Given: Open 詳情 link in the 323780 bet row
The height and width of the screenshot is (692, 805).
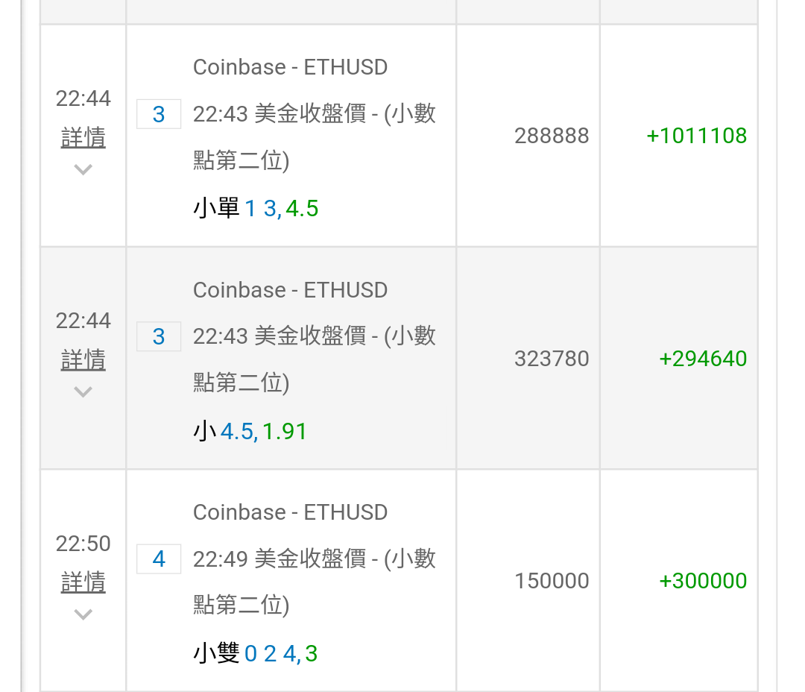Looking at the screenshot, I should [x=83, y=359].
